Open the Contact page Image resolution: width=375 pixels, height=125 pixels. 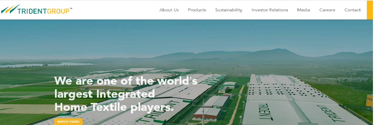coord(353,10)
